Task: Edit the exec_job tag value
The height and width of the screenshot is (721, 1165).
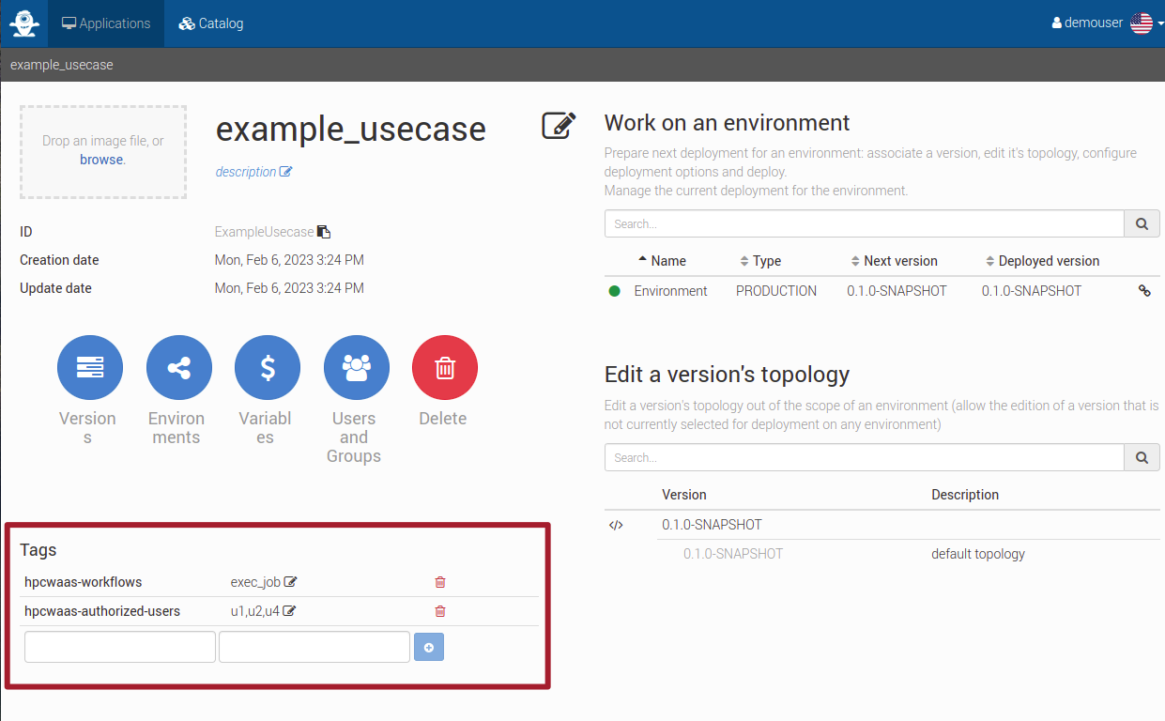Action: pos(291,582)
